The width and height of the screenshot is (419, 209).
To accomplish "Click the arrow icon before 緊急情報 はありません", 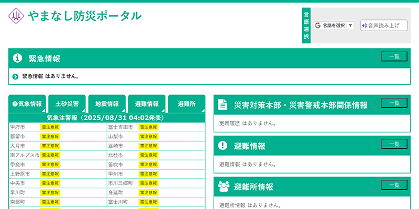I will (16, 77).
